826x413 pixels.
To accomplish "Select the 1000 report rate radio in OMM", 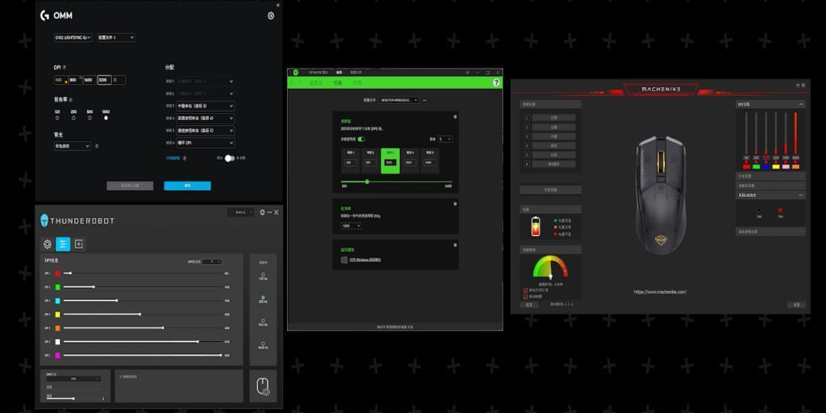I will point(106,118).
